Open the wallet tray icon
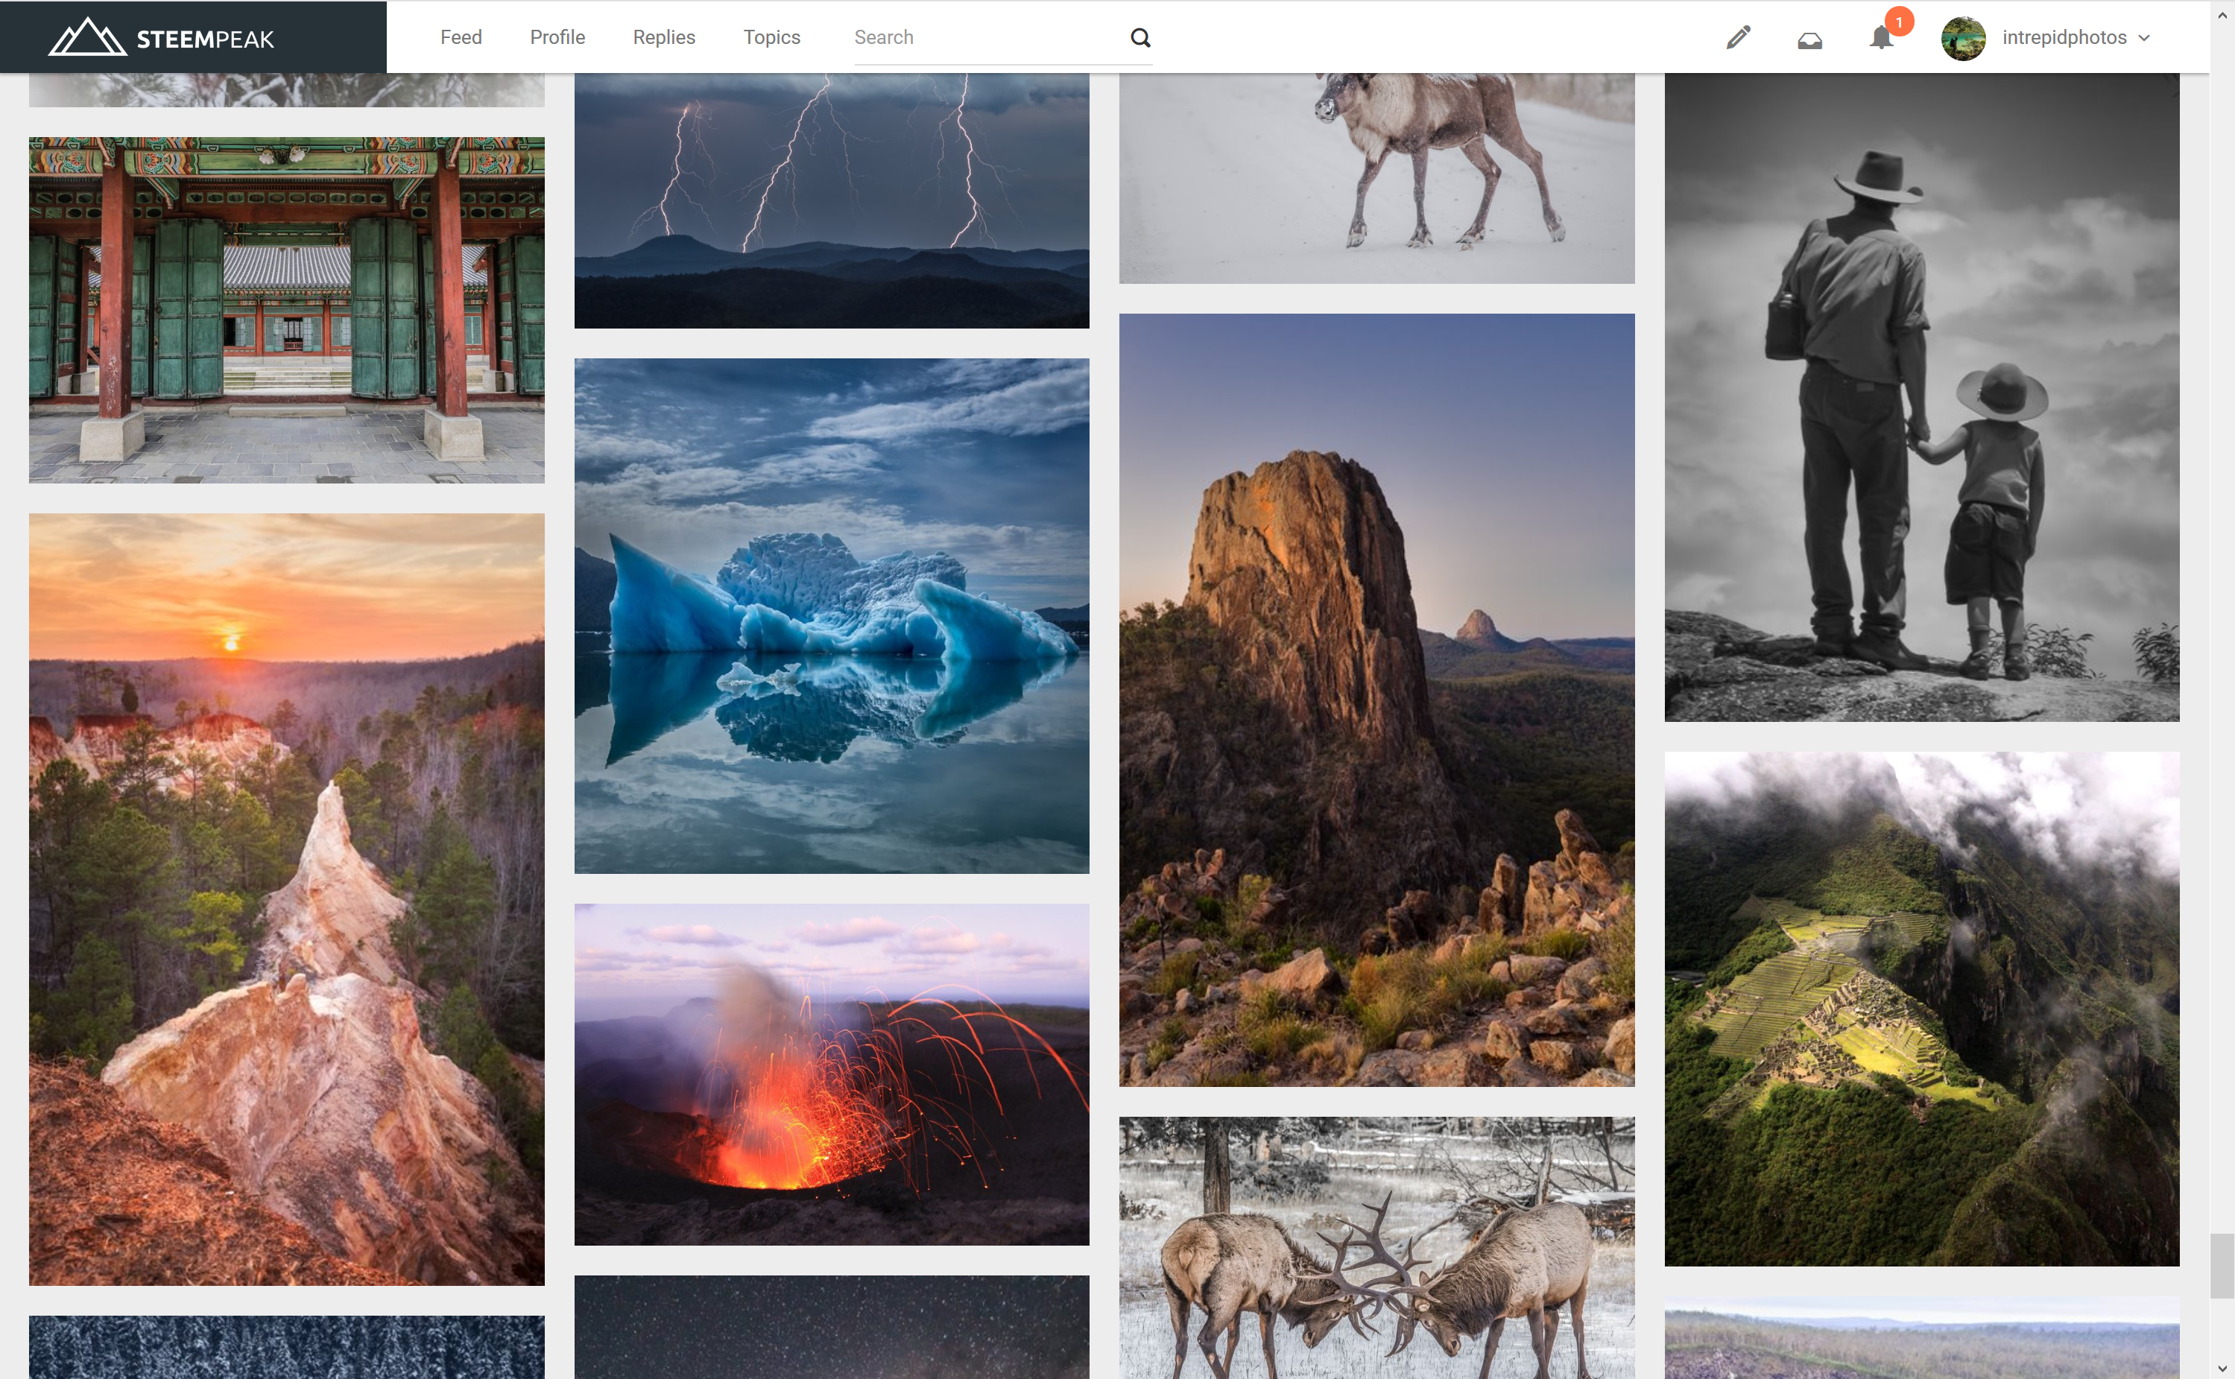Viewport: 2235px width, 1379px height. [1810, 39]
